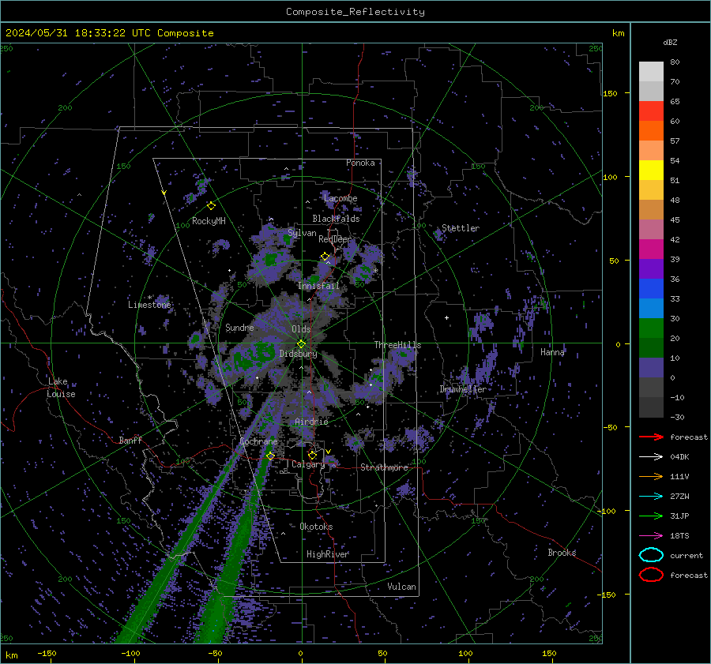Click the Lake Louise label
The image size is (711, 664).
[x=62, y=388]
